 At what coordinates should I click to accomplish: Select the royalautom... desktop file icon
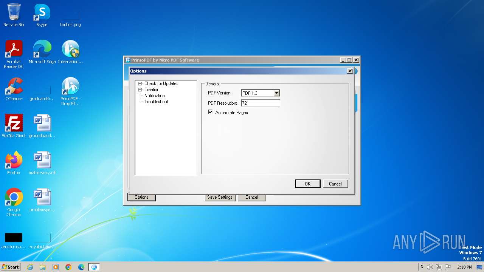tap(42, 240)
